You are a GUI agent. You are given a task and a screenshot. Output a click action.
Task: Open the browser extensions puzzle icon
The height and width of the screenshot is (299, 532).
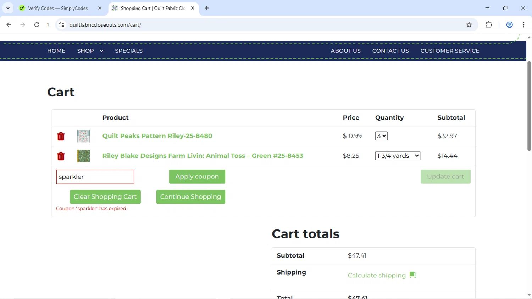tap(489, 25)
